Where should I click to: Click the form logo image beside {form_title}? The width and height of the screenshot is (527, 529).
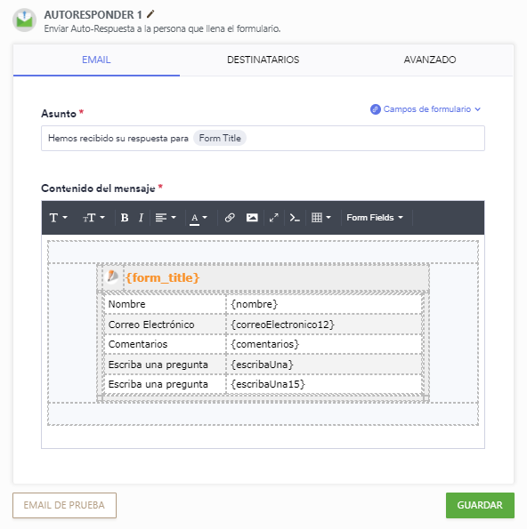112,277
